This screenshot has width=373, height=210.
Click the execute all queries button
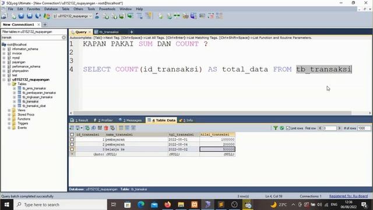pos(30,16)
